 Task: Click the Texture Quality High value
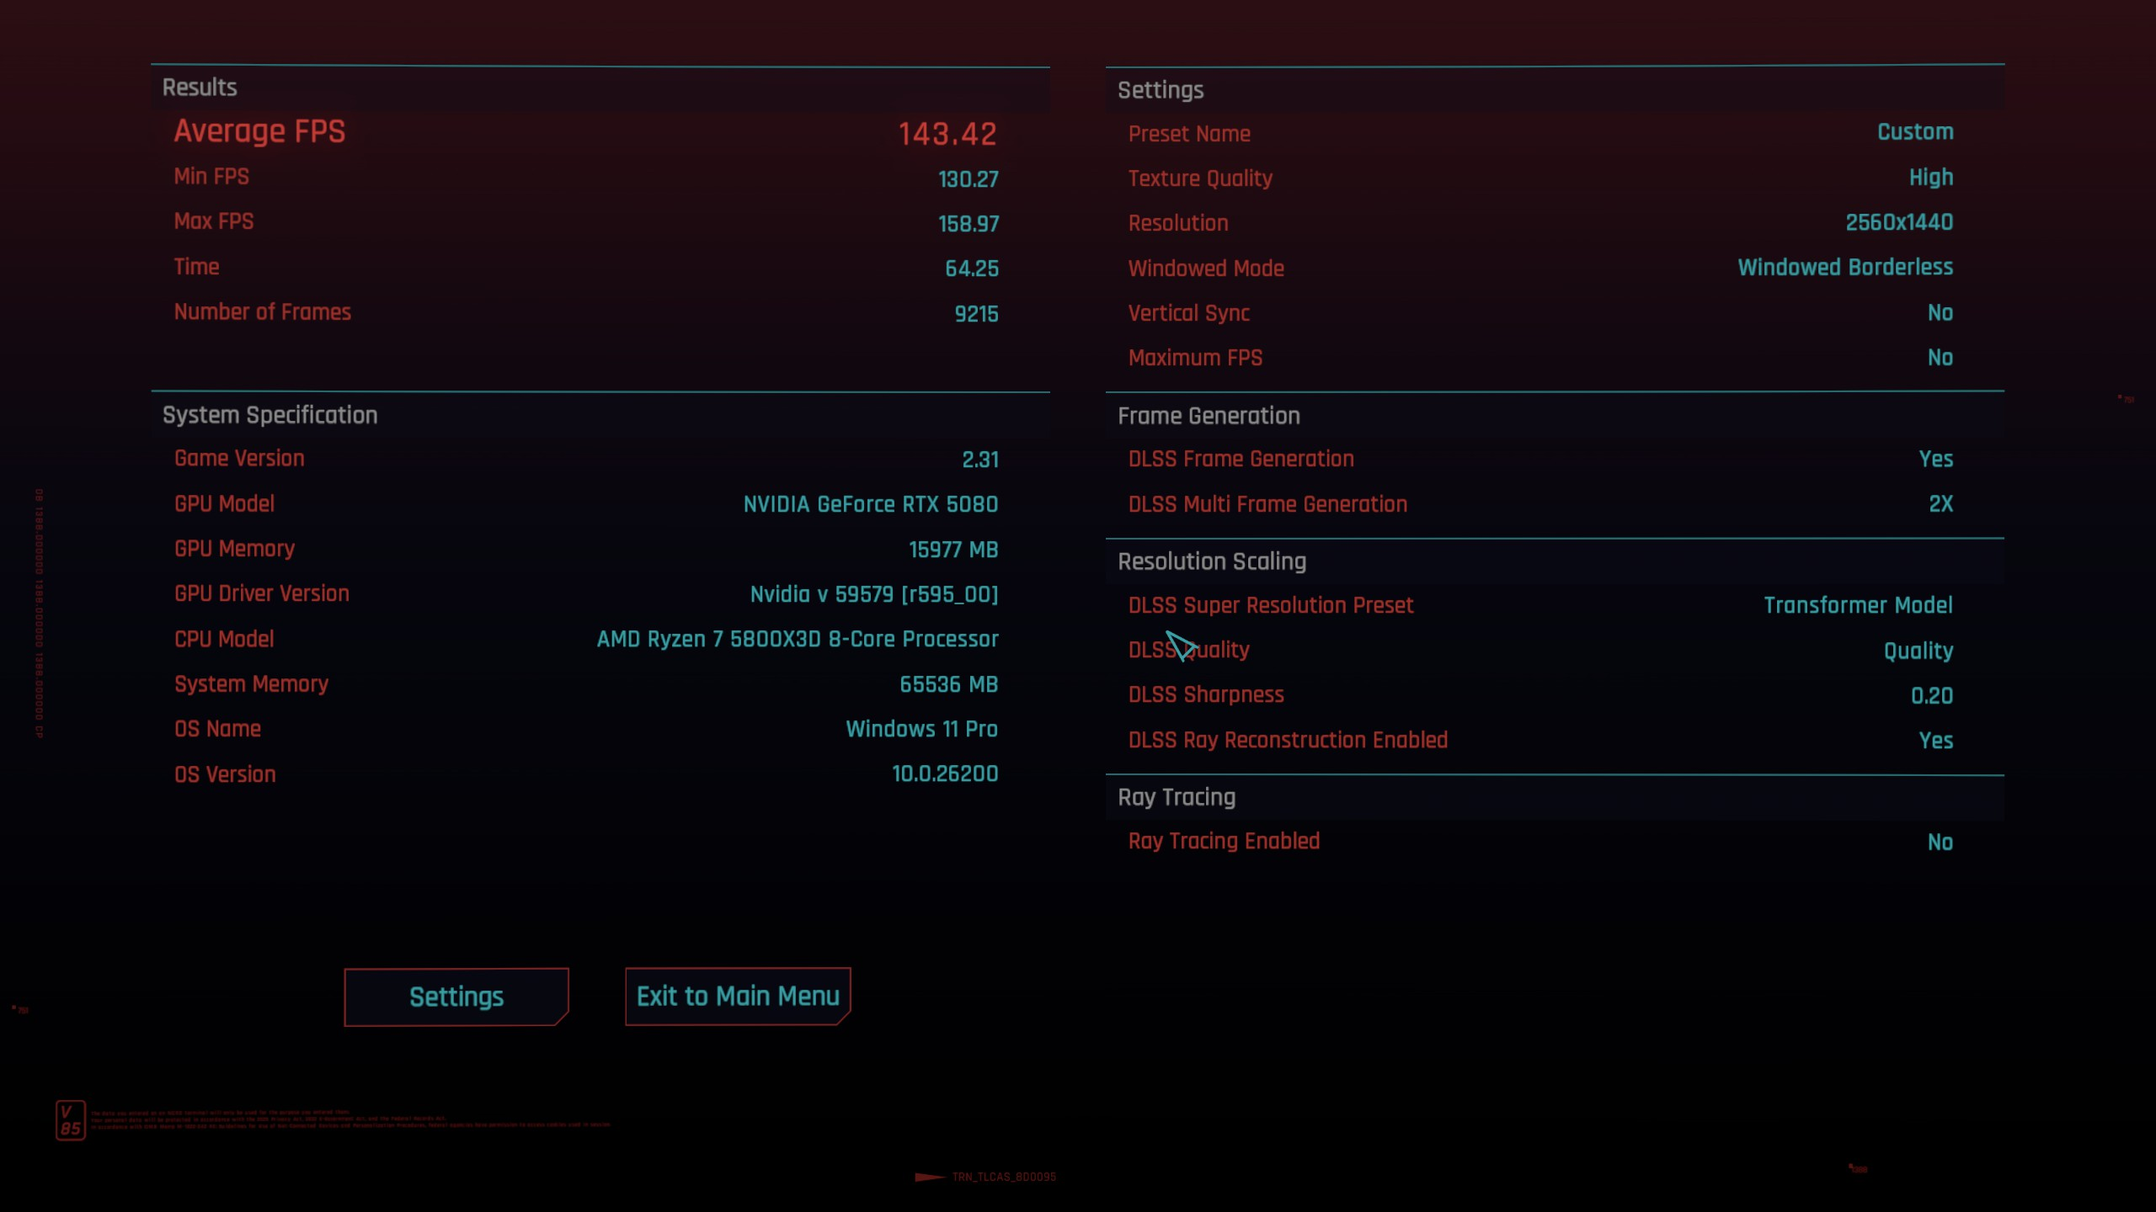(x=1930, y=178)
